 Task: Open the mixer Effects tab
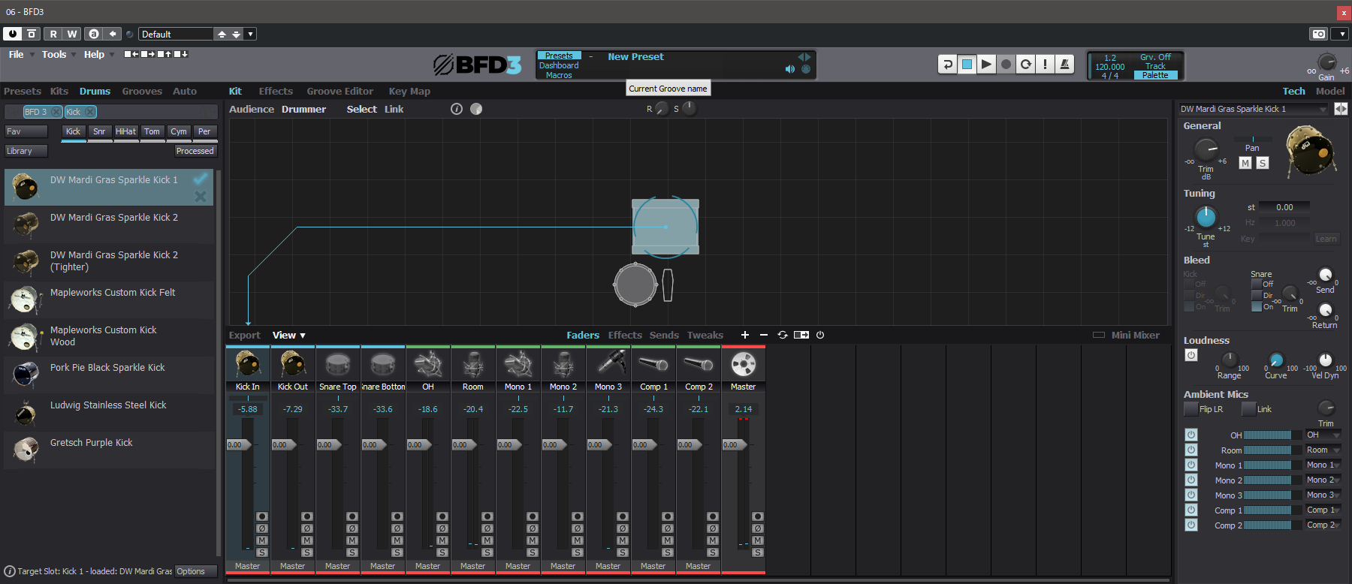(x=625, y=336)
